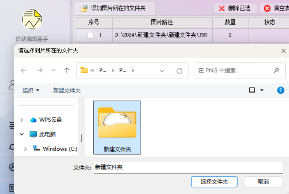Select Windows (C:) drive
Viewport: 289px width, 194px height.
tap(55, 149)
